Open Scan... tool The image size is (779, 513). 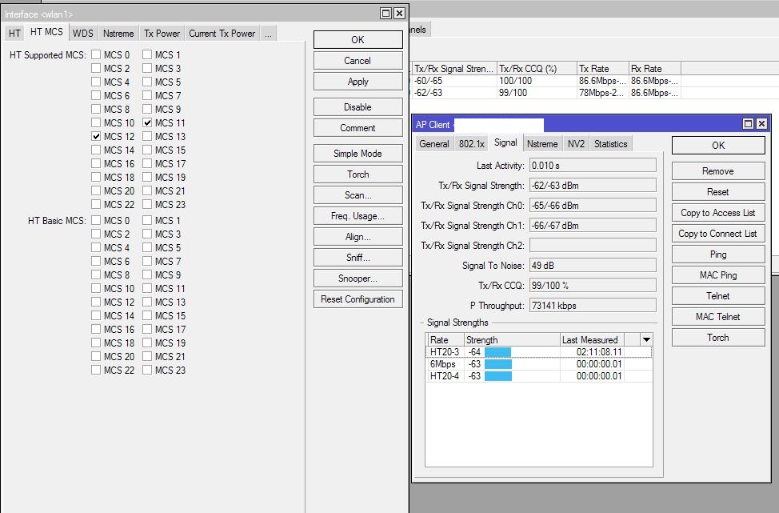(x=358, y=194)
